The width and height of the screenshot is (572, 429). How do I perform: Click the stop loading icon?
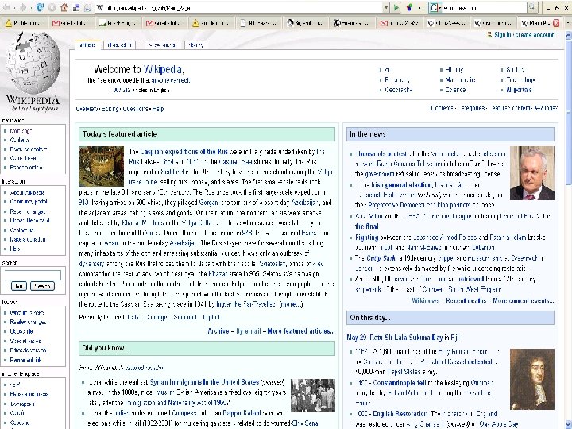(x=52, y=7)
